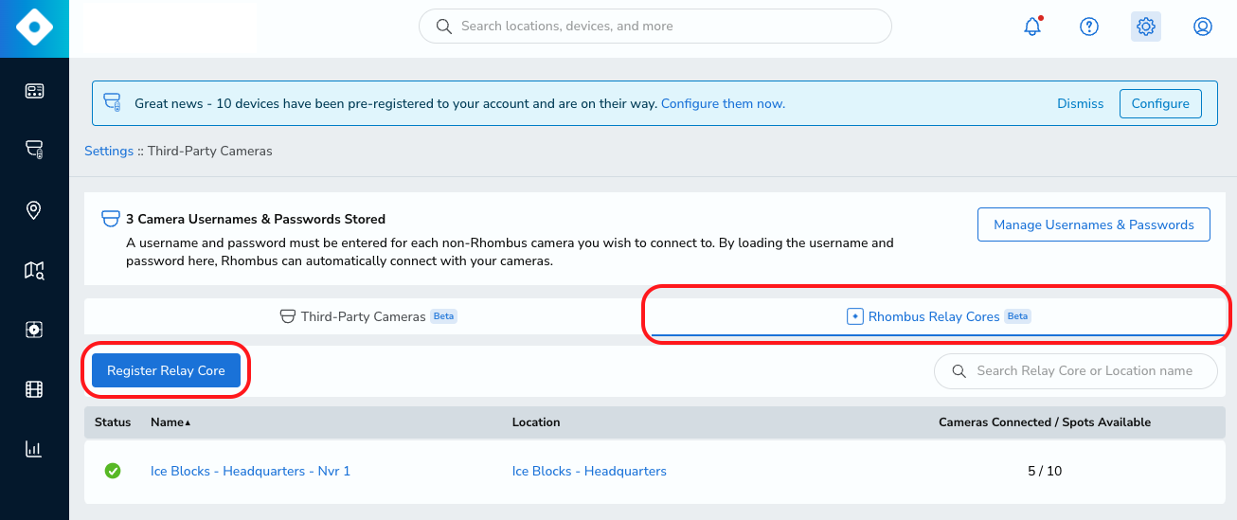1237x520 pixels.
Task: Open the video footage film icon in sidebar
Action: (x=34, y=389)
